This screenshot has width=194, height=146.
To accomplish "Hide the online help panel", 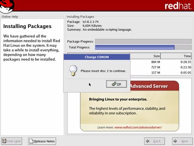I will [x=11, y=141].
